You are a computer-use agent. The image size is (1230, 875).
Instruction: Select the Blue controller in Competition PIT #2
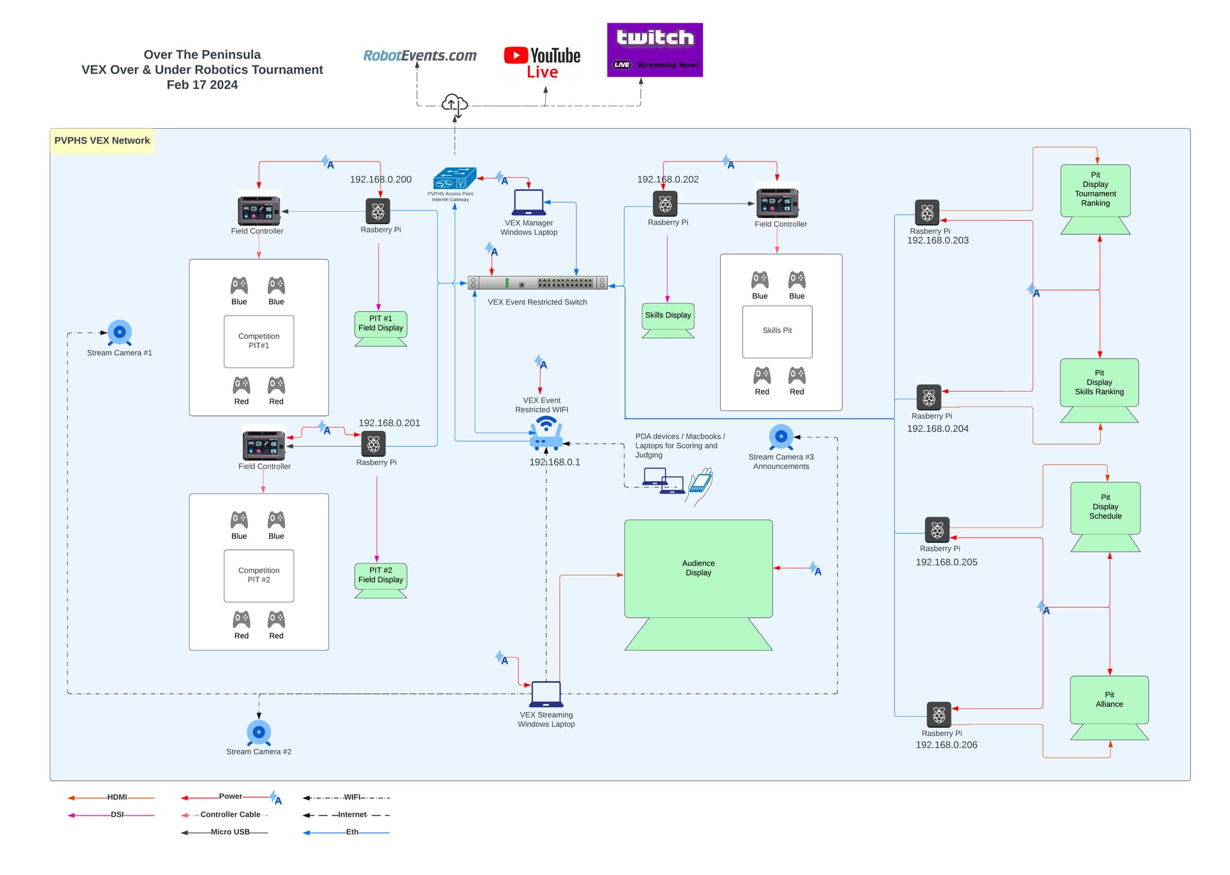click(x=239, y=519)
